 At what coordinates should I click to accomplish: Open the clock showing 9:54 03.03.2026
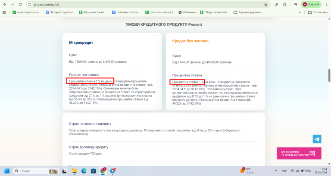[x=321, y=171]
